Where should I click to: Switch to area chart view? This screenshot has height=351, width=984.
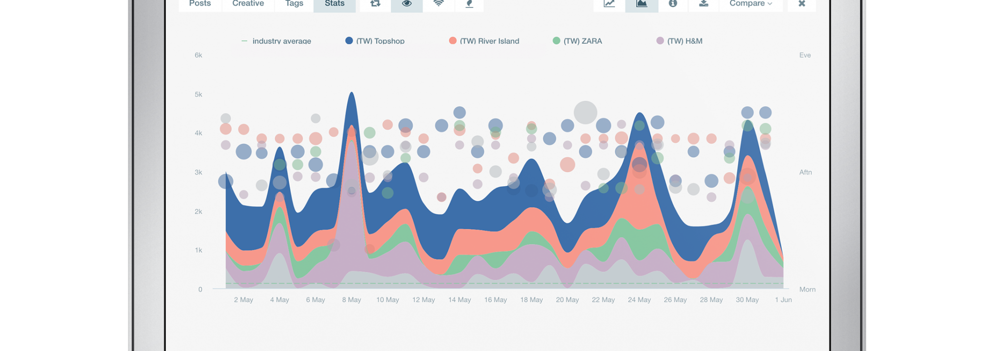click(x=642, y=4)
